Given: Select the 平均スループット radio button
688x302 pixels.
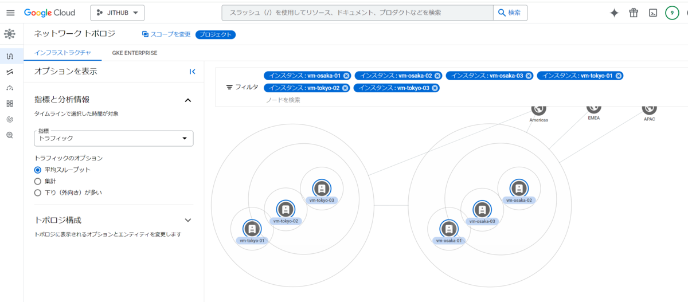Looking at the screenshot, I should (38, 170).
